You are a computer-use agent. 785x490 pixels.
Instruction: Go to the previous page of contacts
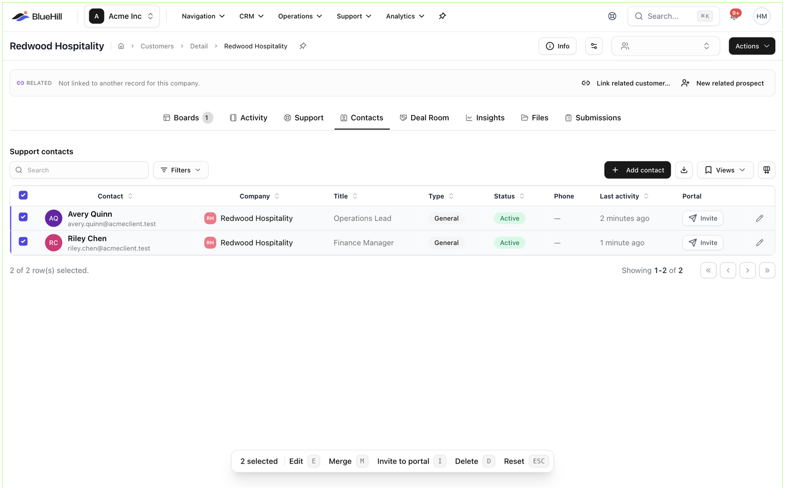[728, 271]
